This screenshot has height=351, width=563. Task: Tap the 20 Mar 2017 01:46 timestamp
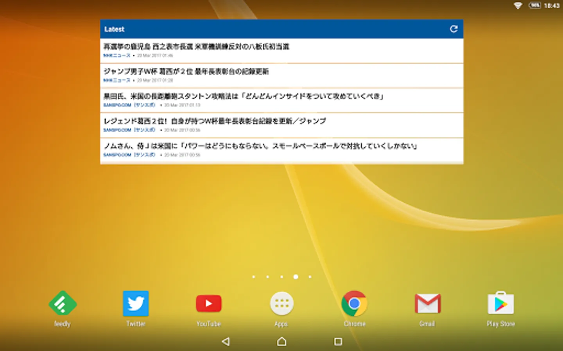pos(155,55)
